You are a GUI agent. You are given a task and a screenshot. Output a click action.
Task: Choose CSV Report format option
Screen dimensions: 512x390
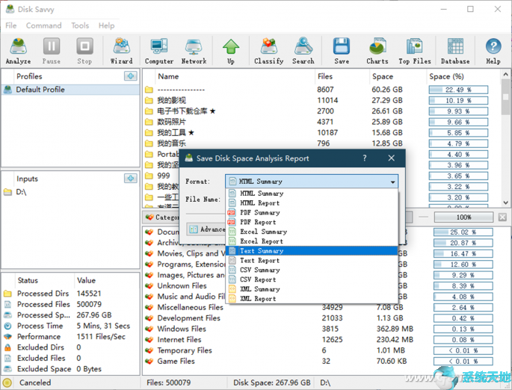pyautogui.click(x=313, y=279)
